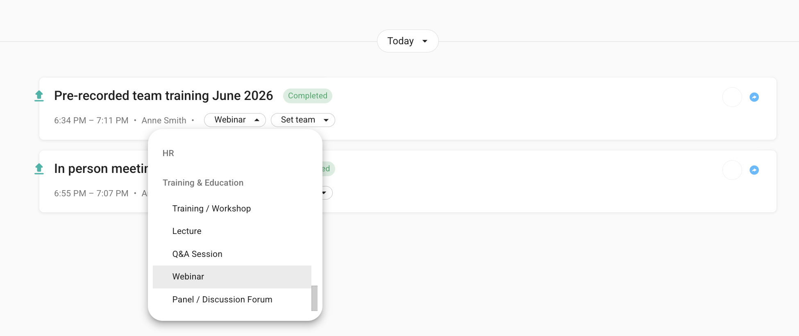Select the highlighted Webinar option

232,277
